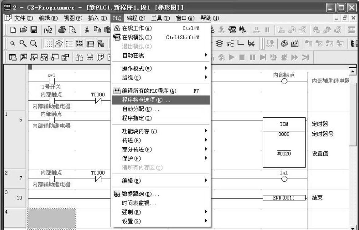
Task: Expand the 部分传送(P) submenu
Action: [161, 149]
